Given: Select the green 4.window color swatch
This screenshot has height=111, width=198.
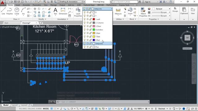Looking at the screenshot, I should (x=94, y=30).
